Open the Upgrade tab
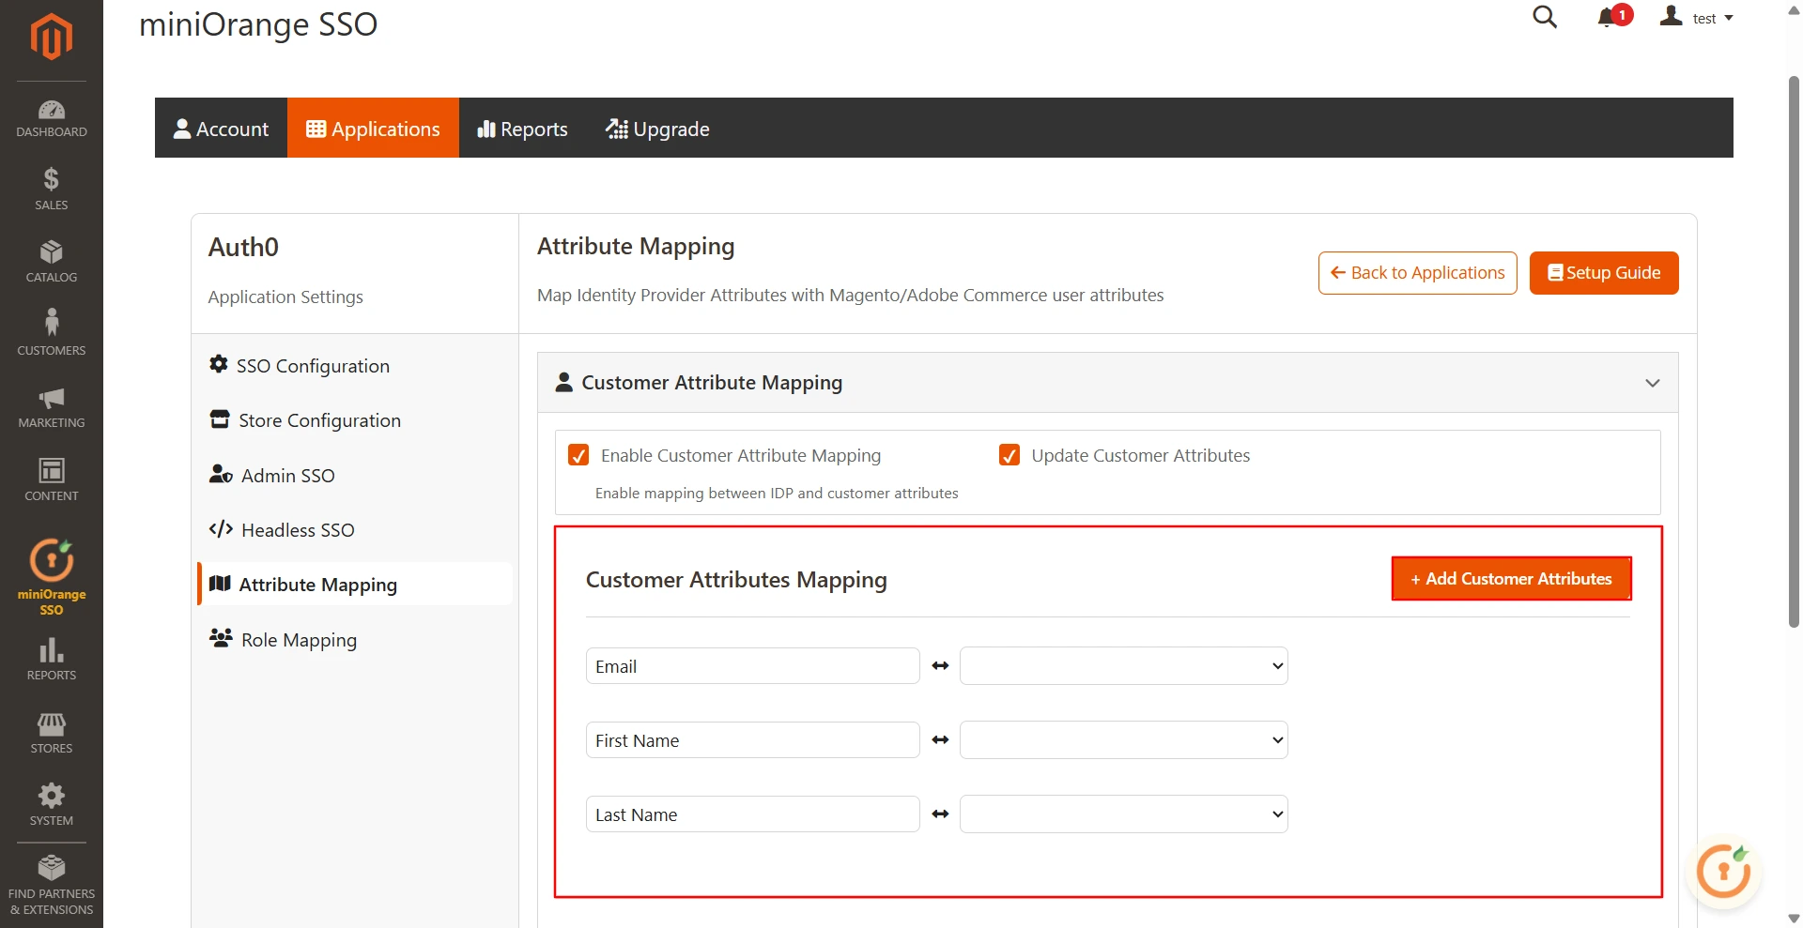The height and width of the screenshot is (928, 1803). point(657,128)
